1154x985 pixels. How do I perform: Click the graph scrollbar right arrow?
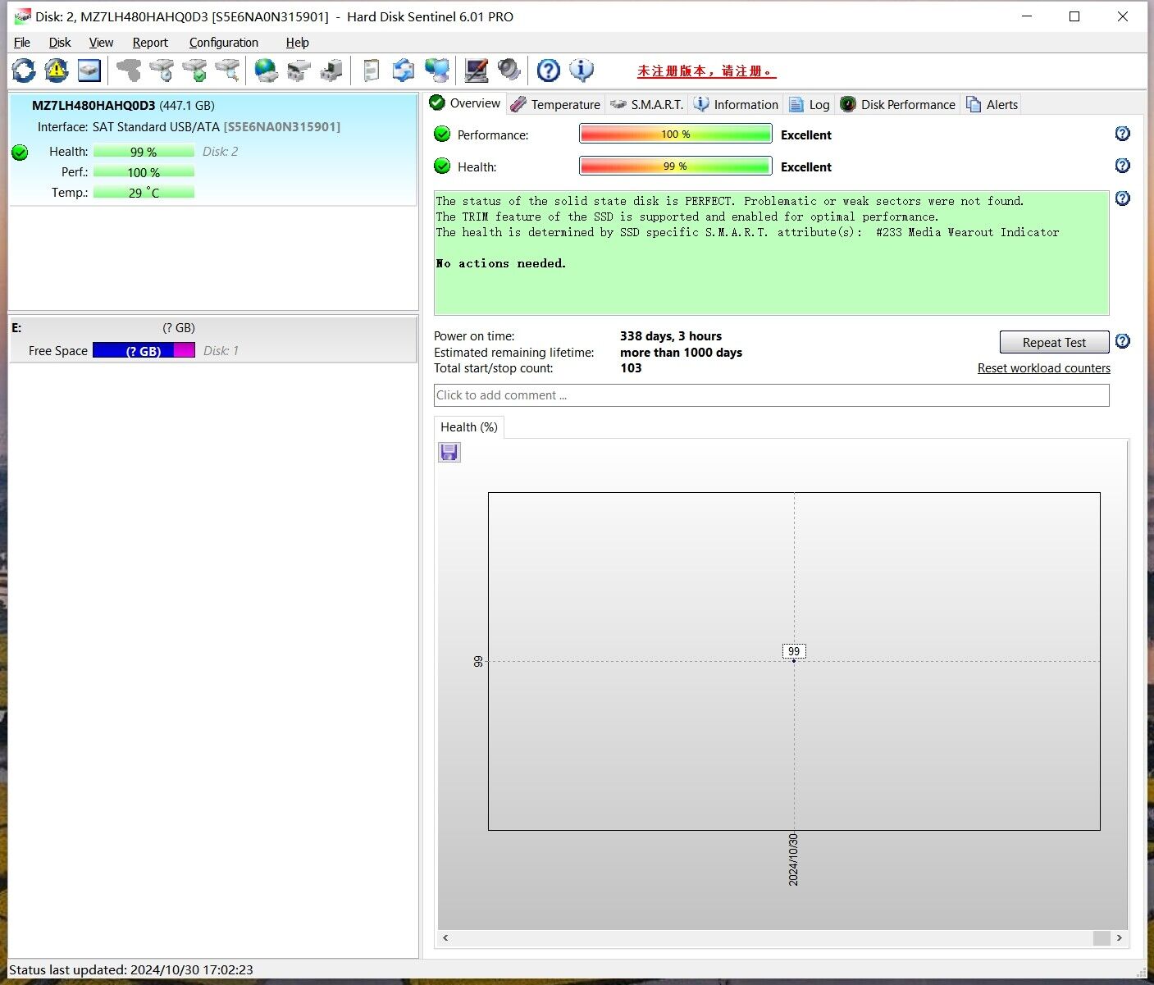click(x=1119, y=937)
